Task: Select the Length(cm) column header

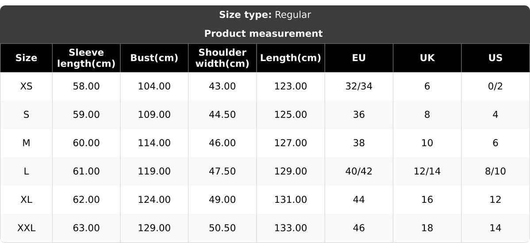Action: tap(290, 58)
